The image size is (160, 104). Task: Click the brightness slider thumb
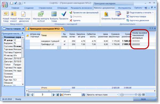(136, 95)
